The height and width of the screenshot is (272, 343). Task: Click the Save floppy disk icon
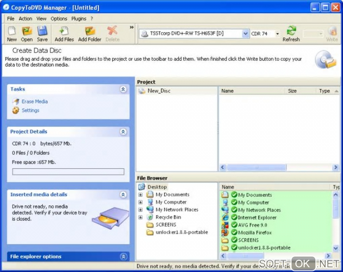[42, 31]
